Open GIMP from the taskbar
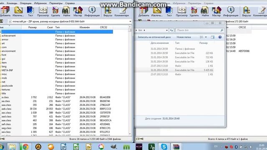The height and width of the screenshot is (150, 267). 113,147
